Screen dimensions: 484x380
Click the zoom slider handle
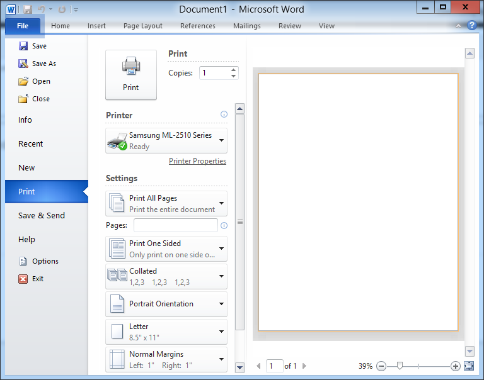400,366
